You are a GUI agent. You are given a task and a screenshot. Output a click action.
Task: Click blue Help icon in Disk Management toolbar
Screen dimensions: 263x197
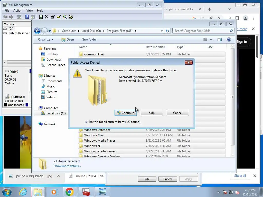click(x=27, y=17)
